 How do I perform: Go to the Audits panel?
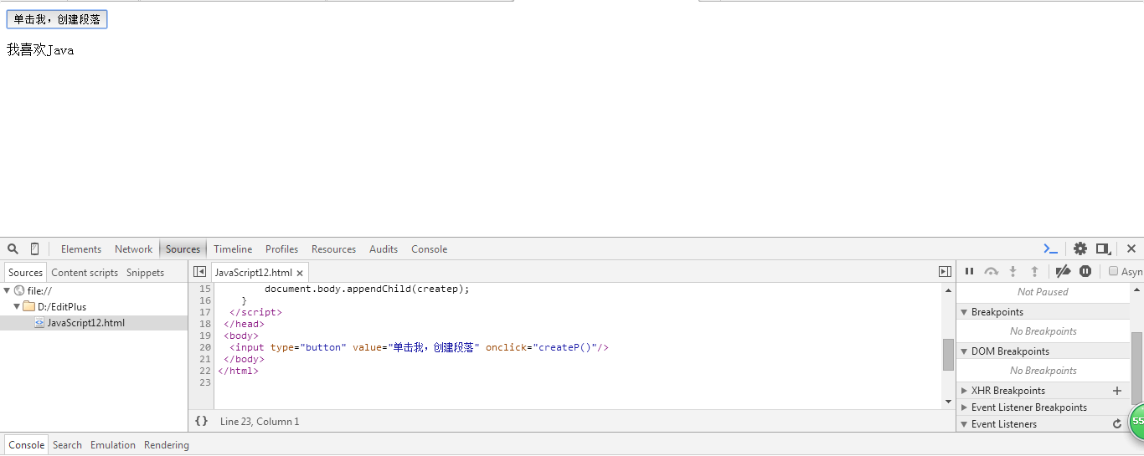(x=384, y=249)
